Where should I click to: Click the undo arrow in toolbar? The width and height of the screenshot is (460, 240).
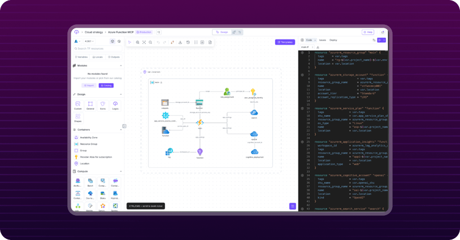tap(158, 42)
